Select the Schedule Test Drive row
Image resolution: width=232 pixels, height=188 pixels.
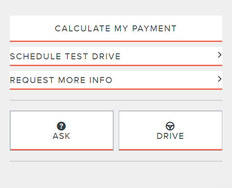(116, 56)
